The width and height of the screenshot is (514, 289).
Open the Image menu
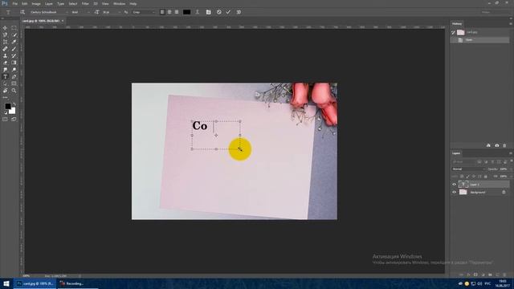(36, 3)
